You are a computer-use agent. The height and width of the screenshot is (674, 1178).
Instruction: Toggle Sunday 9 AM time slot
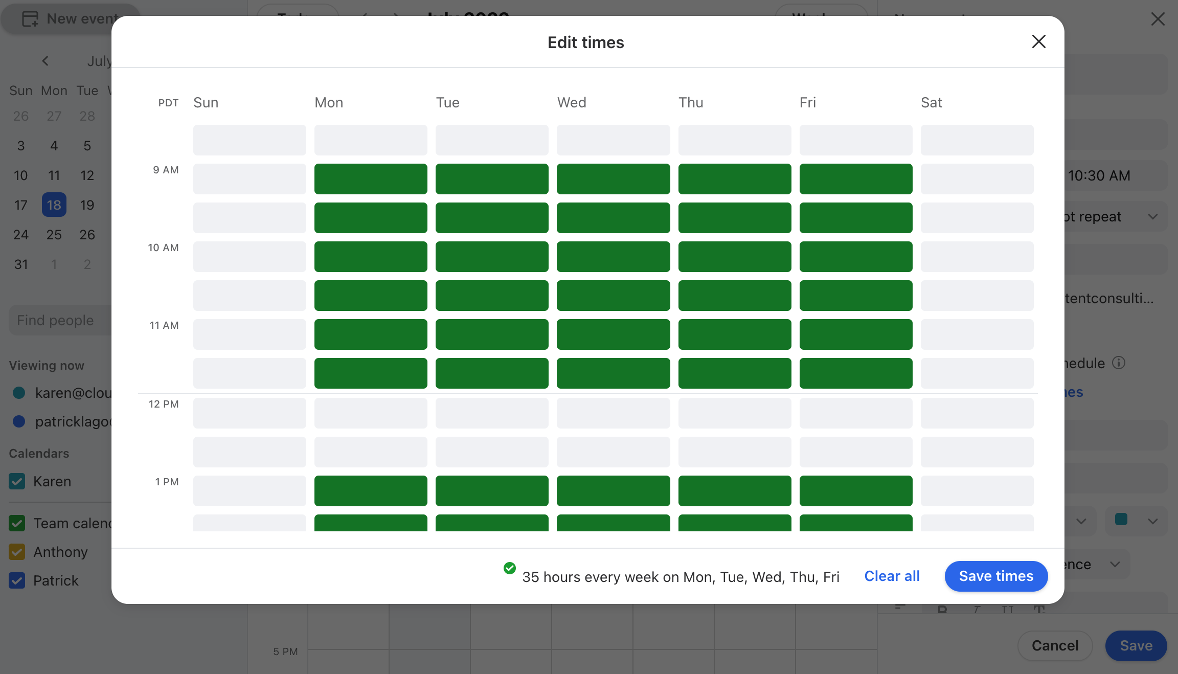[x=250, y=179]
